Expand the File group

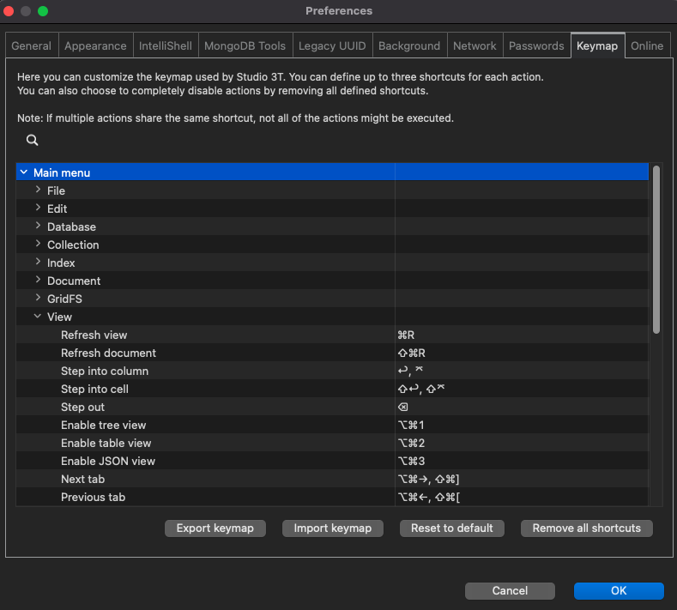38,190
